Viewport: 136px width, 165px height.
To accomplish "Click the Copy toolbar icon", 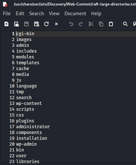I will (x=101, y=24).
